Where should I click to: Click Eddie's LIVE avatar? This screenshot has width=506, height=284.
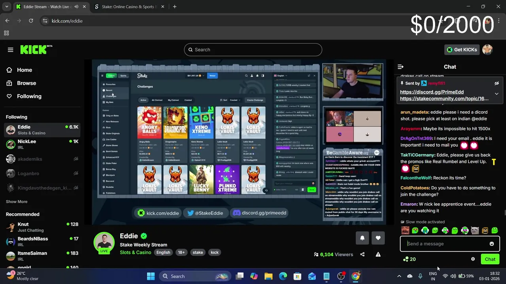[x=104, y=242]
